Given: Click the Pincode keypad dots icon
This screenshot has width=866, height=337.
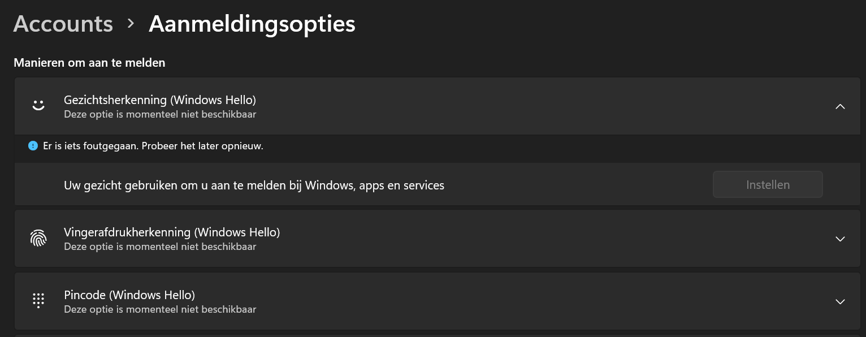Looking at the screenshot, I should 38,301.
